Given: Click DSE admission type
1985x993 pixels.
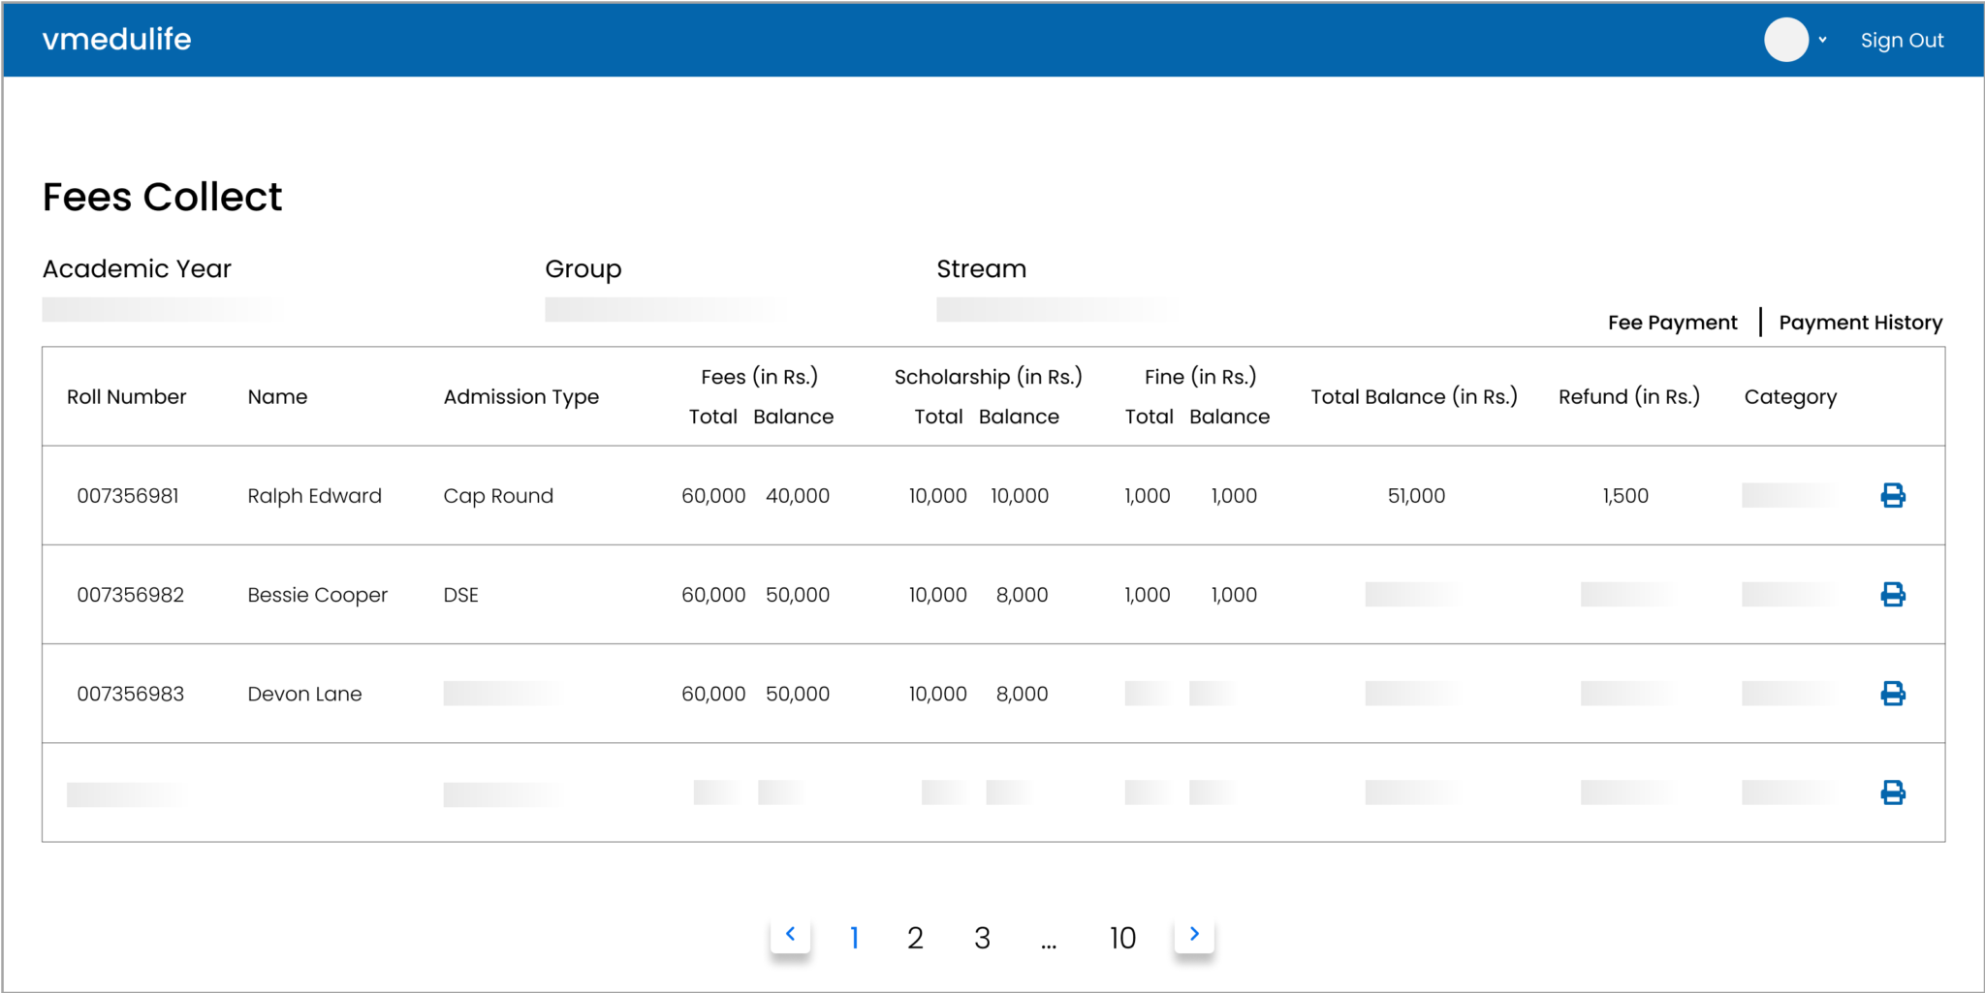Looking at the screenshot, I should [x=460, y=595].
